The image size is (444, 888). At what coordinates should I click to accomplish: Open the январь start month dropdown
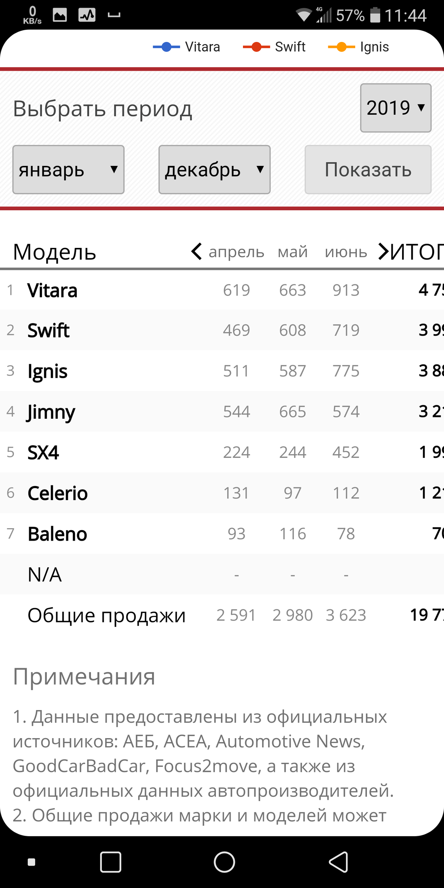68,170
